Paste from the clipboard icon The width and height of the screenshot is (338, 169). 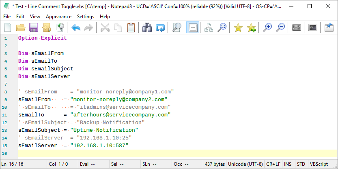(131, 28)
